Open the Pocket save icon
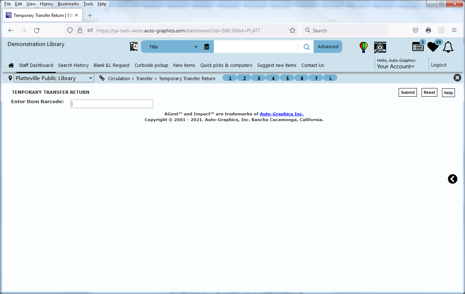The image size is (465, 294). click(415, 31)
